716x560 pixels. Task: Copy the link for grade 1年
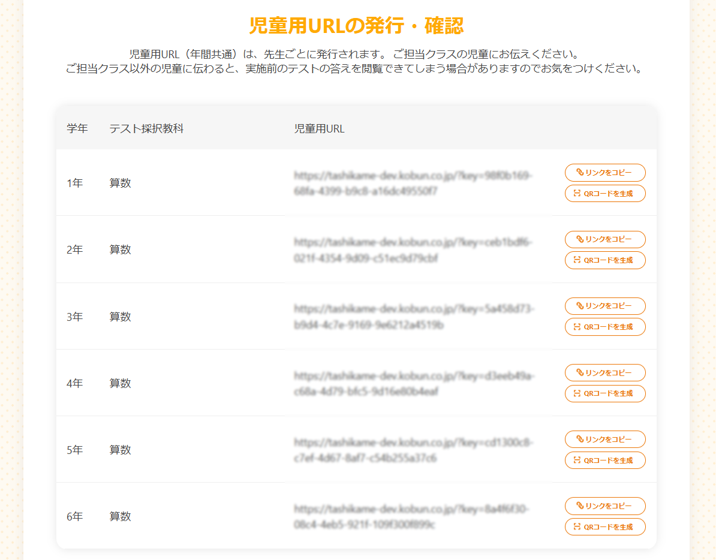(605, 173)
